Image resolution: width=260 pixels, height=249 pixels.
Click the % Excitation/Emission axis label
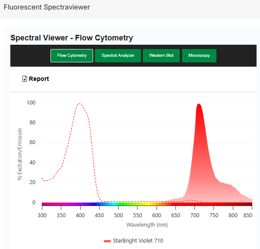coord(20,154)
